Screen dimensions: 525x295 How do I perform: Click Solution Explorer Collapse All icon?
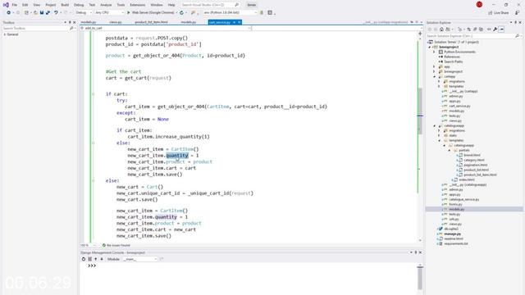[x=475, y=29]
